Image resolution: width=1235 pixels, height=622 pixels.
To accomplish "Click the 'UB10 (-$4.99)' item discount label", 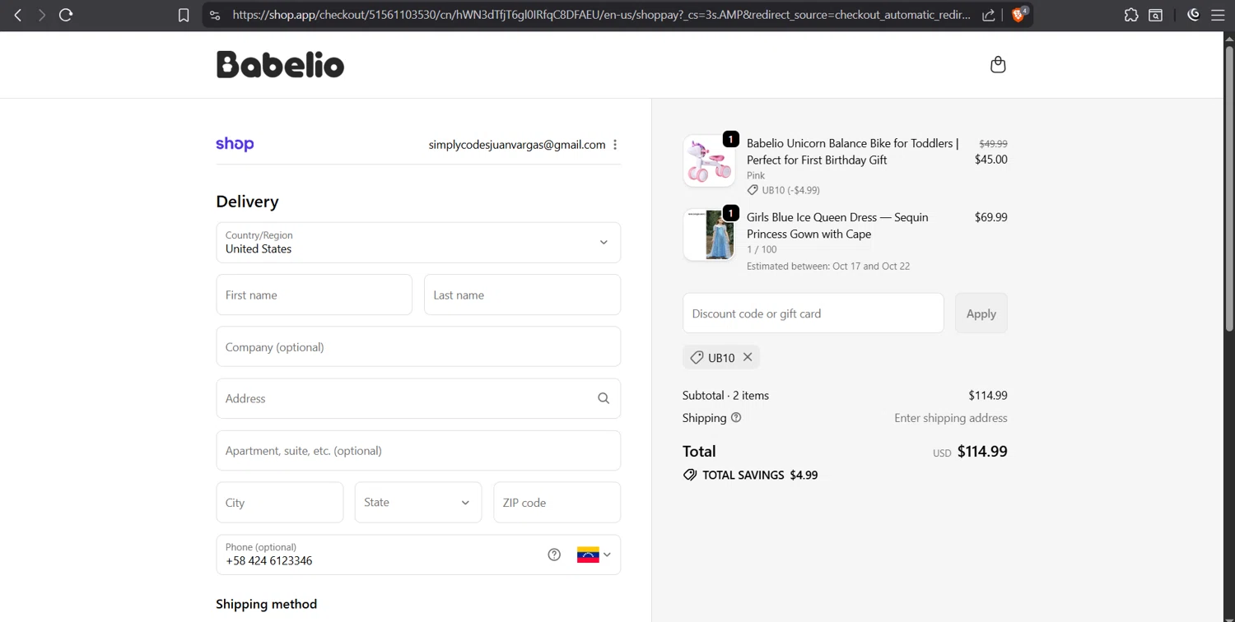I will point(790,190).
